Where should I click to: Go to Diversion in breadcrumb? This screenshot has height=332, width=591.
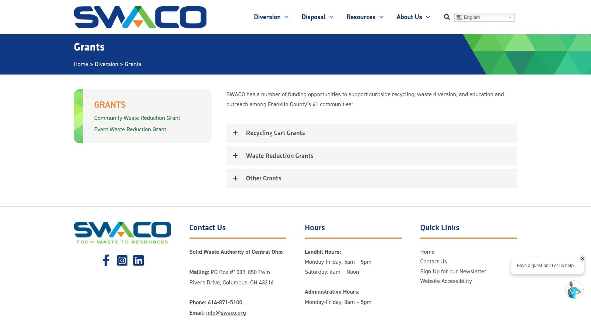click(106, 64)
